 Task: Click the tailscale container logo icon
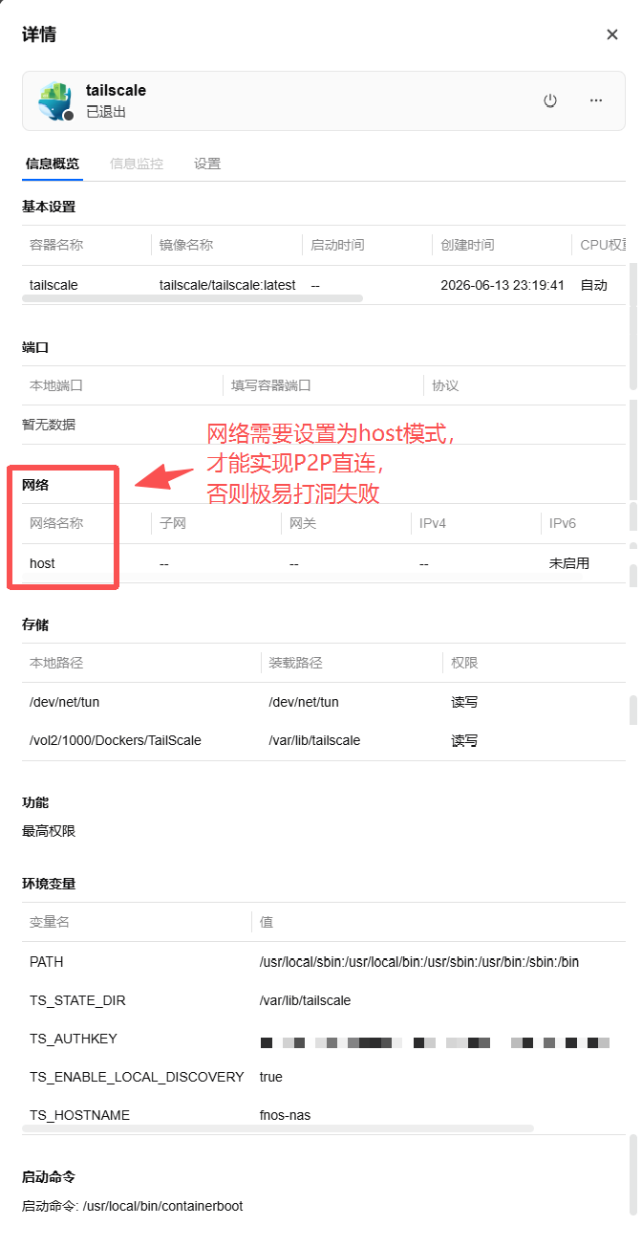[x=55, y=101]
